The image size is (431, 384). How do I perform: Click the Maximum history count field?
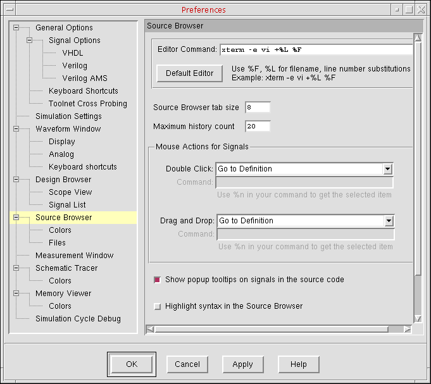click(x=258, y=127)
